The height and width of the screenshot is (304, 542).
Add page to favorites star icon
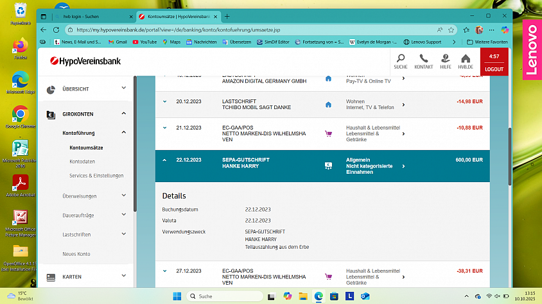[451, 30]
